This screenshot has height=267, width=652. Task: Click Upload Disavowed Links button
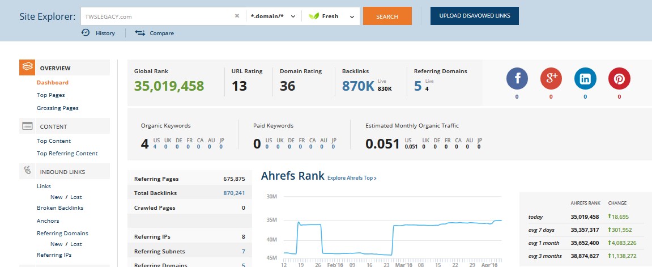pyautogui.click(x=474, y=16)
